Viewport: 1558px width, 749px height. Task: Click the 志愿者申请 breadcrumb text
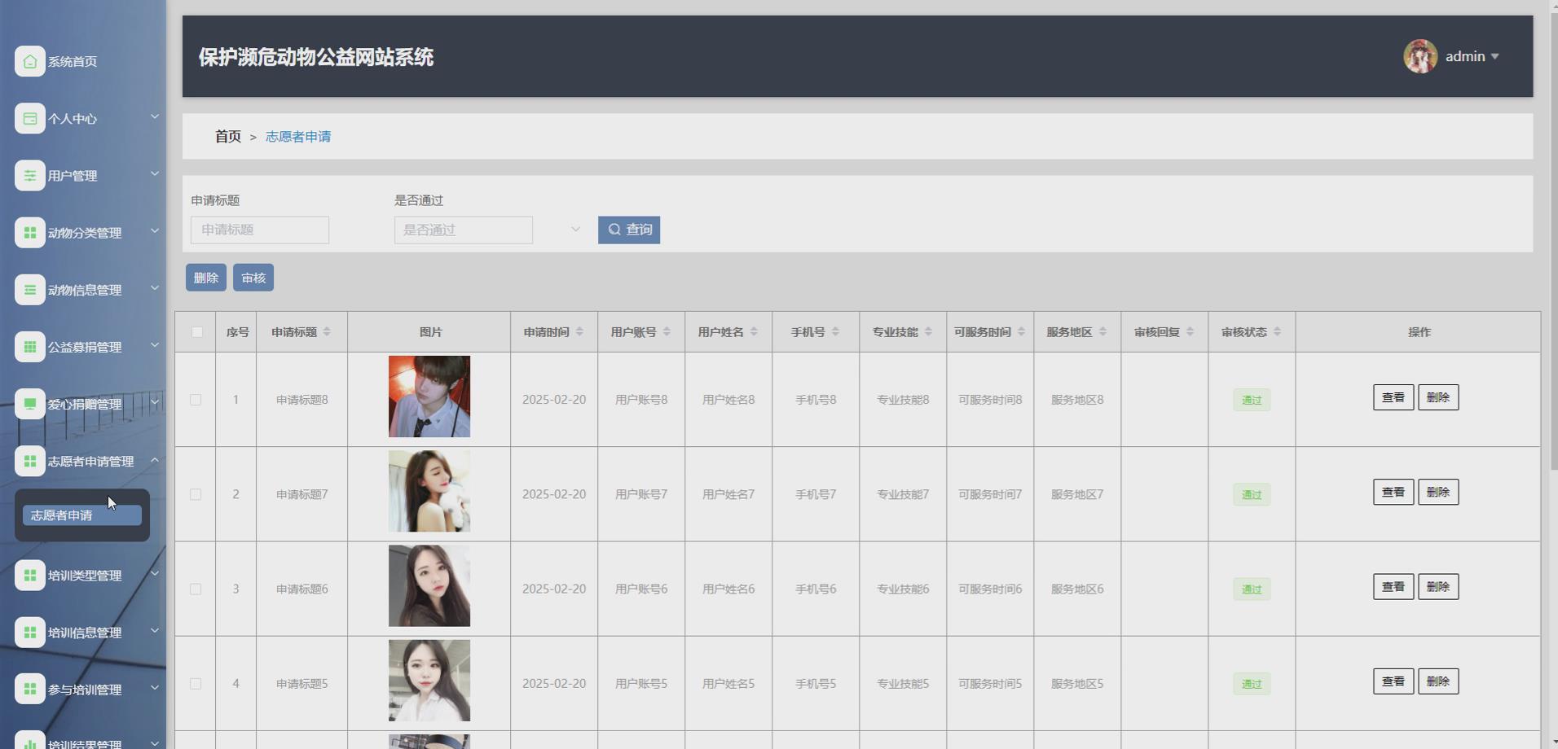click(298, 137)
